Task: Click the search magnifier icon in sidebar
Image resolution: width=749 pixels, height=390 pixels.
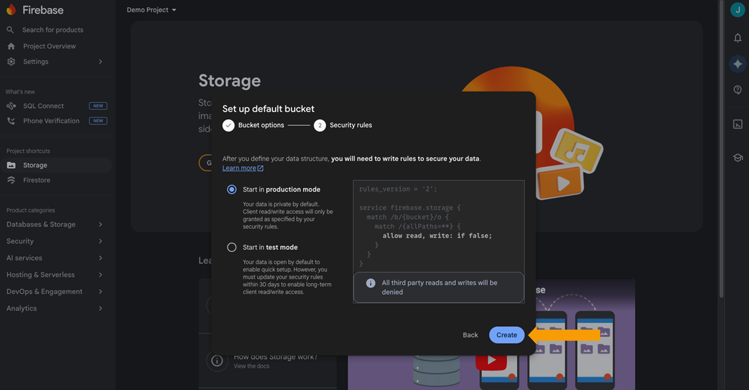Action: click(x=10, y=30)
